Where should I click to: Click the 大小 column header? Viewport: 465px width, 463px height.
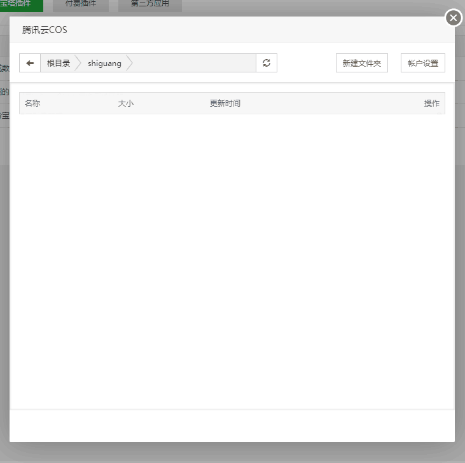click(x=126, y=104)
